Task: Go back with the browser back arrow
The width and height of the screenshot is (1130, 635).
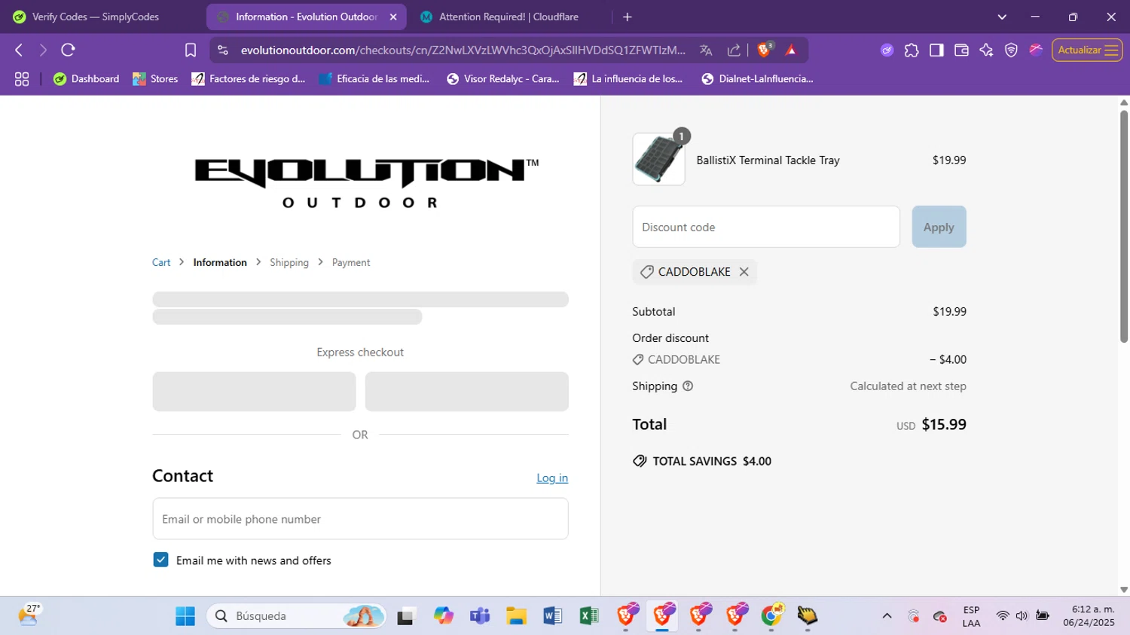Action: [19, 50]
